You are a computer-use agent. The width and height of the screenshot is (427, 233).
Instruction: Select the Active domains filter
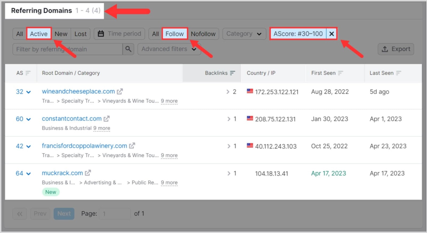pos(39,34)
